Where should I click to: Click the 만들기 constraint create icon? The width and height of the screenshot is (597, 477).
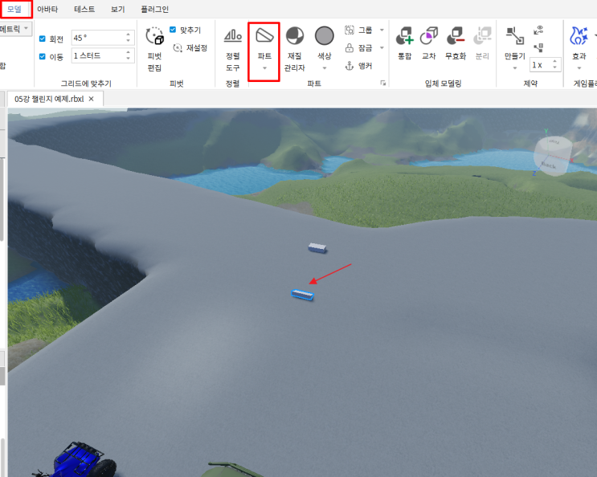click(515, 36)
